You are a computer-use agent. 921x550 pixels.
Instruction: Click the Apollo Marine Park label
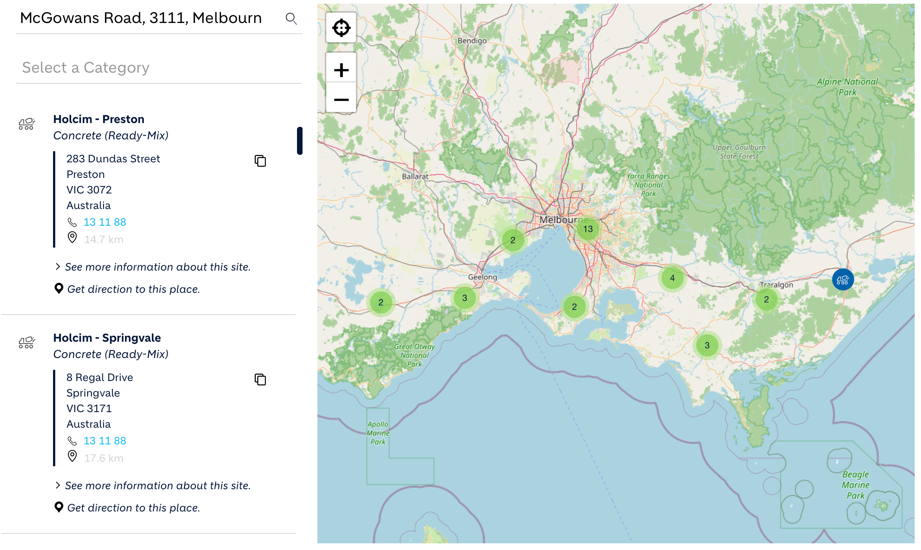click(x=378, y=433)
